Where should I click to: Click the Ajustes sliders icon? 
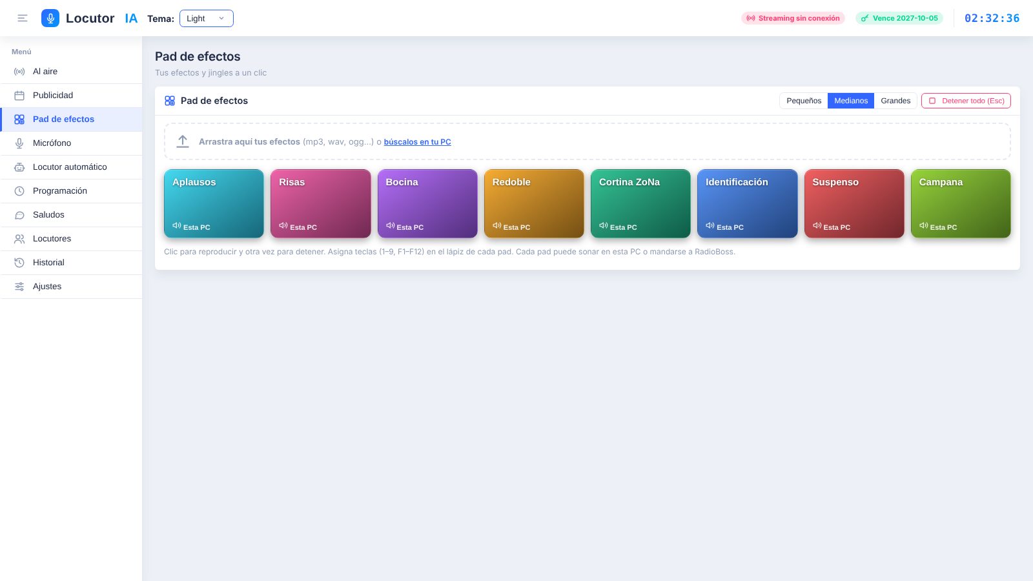tap(19, 287)
